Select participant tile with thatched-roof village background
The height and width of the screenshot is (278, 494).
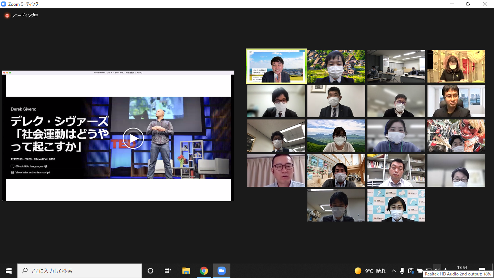(336, 66)
